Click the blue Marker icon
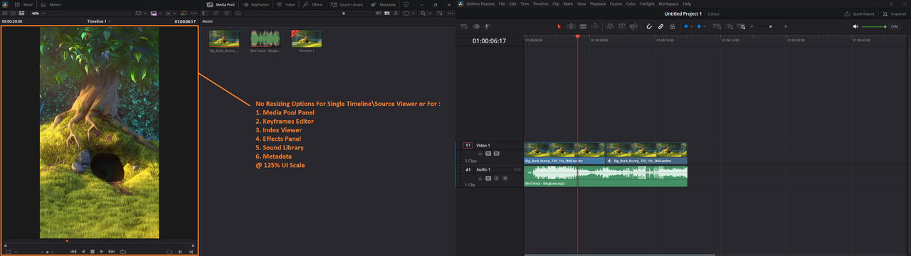911x256 pixels. pos(699,26)
